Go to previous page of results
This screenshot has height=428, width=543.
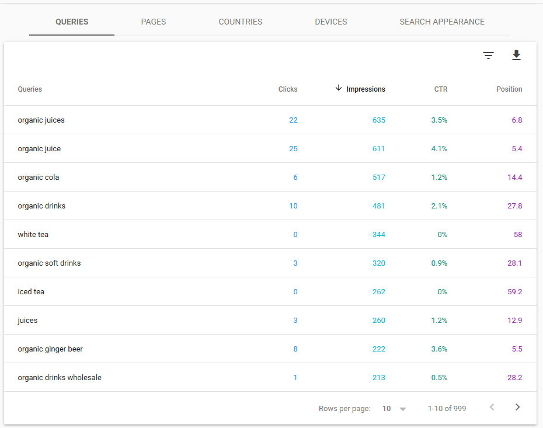[492, 407]
